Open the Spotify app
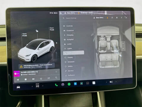Viewport: 142px width, 107px height. [x=69, y=84]
